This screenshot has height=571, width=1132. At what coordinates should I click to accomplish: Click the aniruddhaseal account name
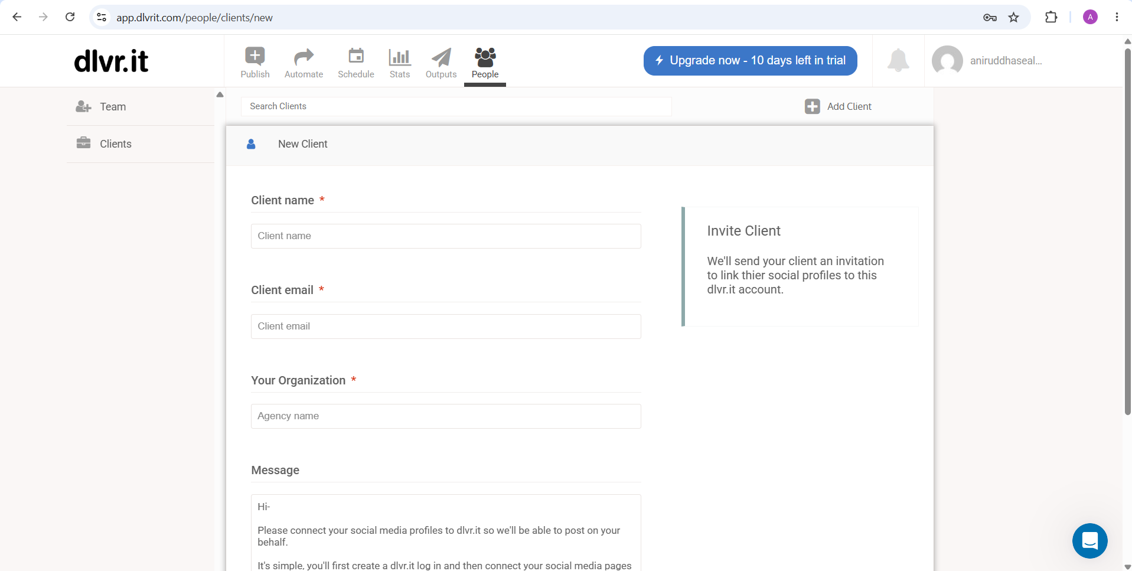1006,60
